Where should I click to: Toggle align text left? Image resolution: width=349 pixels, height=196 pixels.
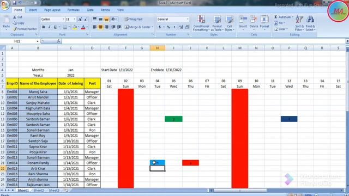point(94,27)
